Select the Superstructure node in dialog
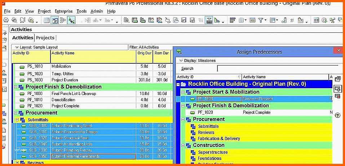345x166 pixels. click(x=213, y=152)
